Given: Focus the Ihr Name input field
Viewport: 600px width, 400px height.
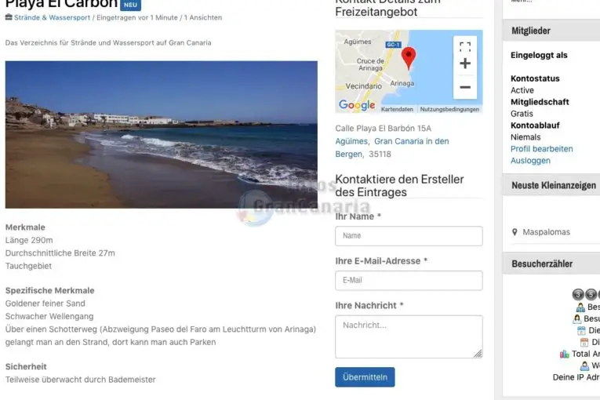Looking at the screenshot, I should coord(409,236).
